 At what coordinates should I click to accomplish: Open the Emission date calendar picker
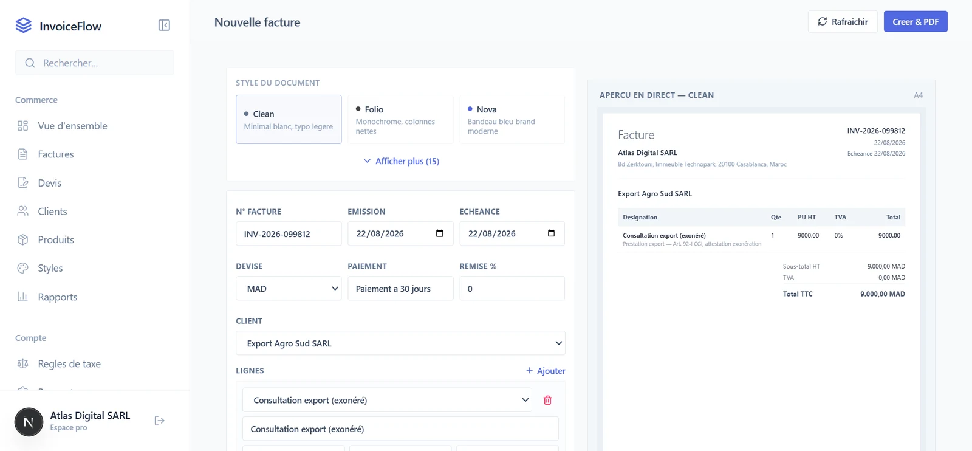[440, 233]
